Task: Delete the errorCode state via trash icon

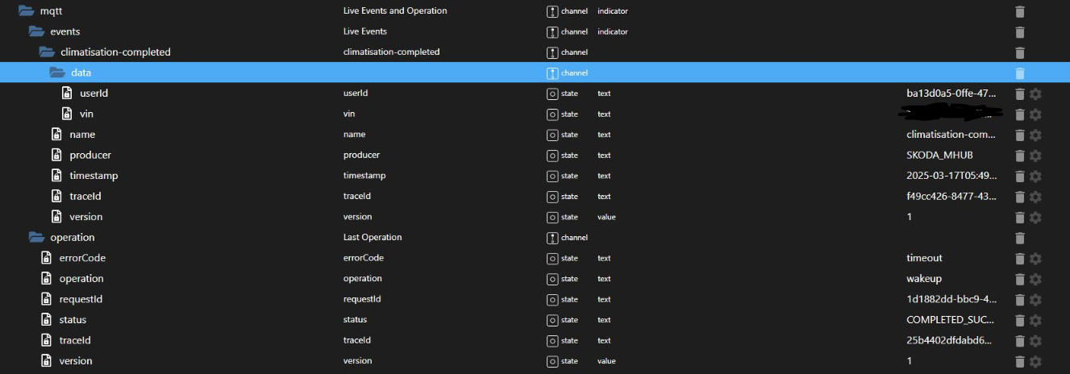Action: 1019,259
